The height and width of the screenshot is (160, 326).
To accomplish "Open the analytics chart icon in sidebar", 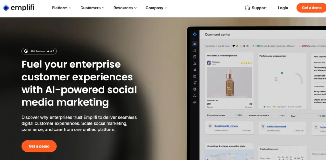I will coord(195,50).
